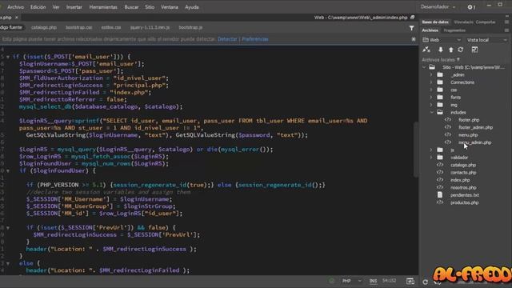The width and height of the screenshot is (512, 288).
Task: Switch to the Bases de datos tab
Action: tap(435, 22)
